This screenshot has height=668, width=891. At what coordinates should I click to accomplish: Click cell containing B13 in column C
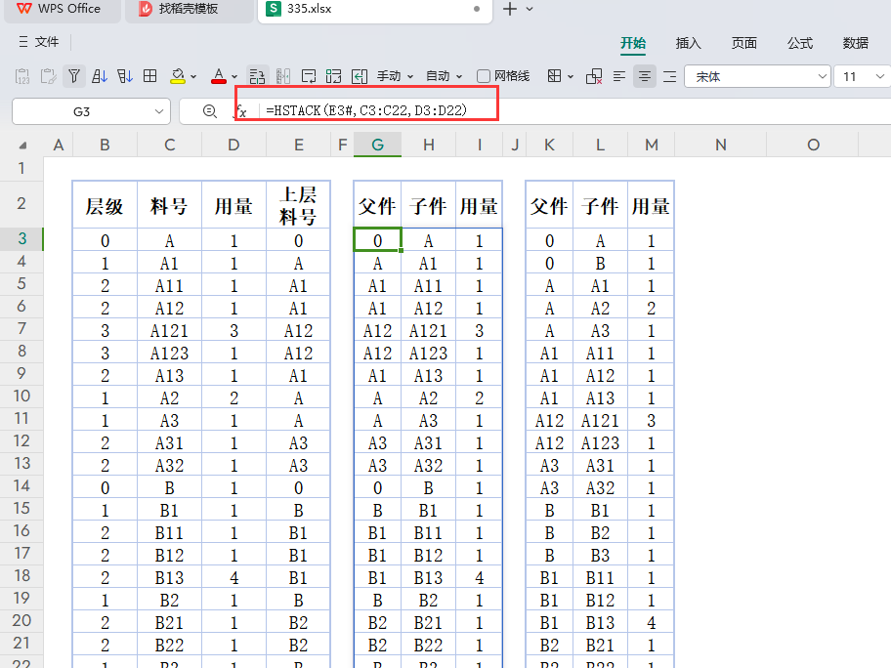(169, 578)
